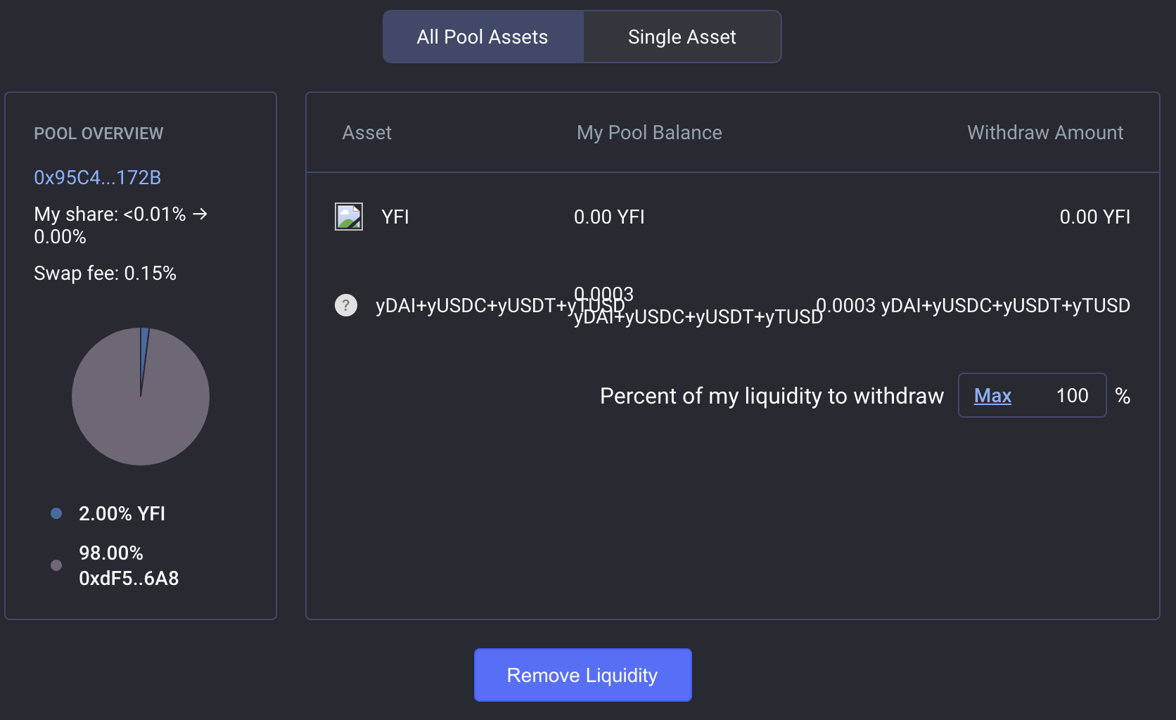
Task: Click the 2.00% YFI legend label
Action: click(x=122, y=513)
